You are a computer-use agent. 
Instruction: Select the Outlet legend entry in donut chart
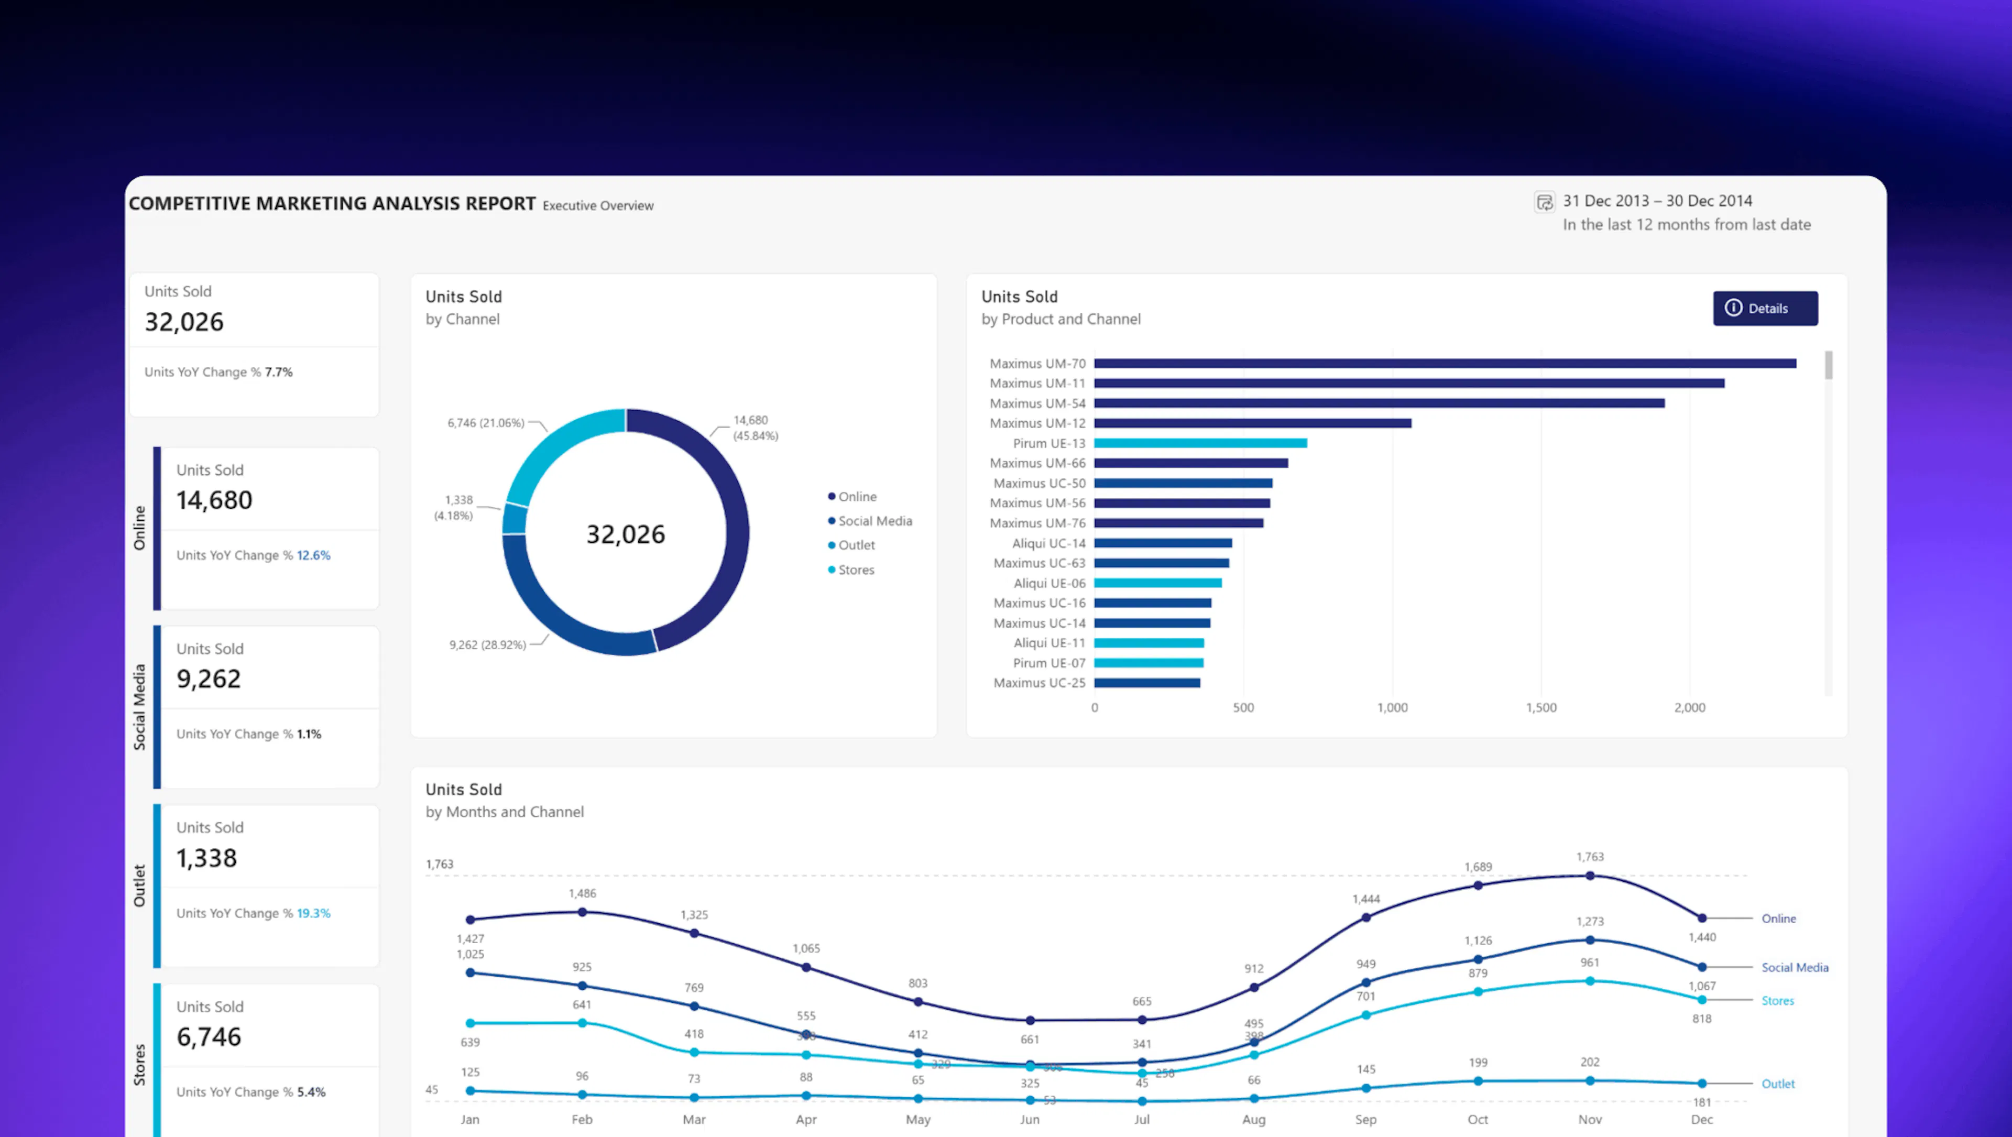pos(851,545)
